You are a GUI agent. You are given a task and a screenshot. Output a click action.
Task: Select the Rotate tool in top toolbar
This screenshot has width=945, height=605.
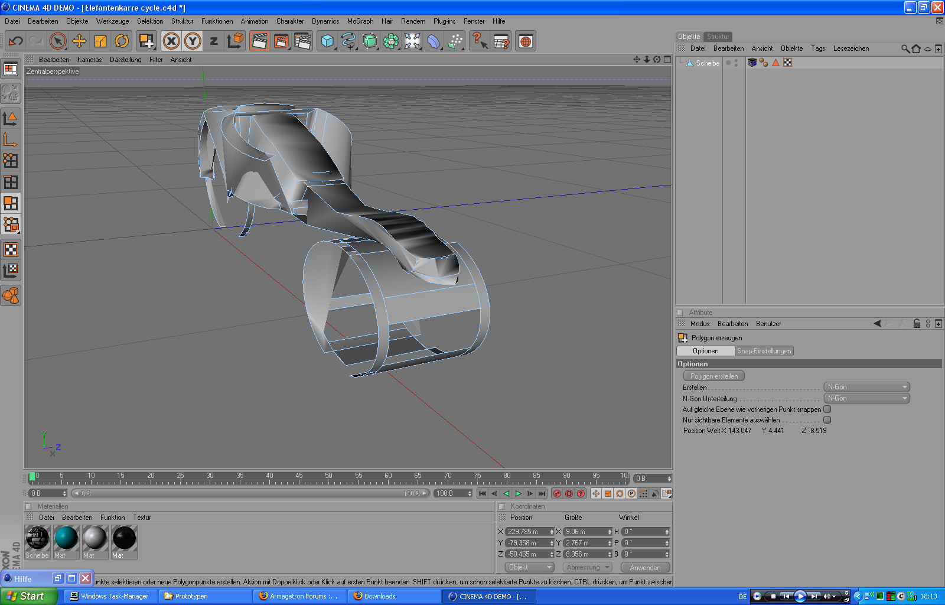[x=122, y=41]
